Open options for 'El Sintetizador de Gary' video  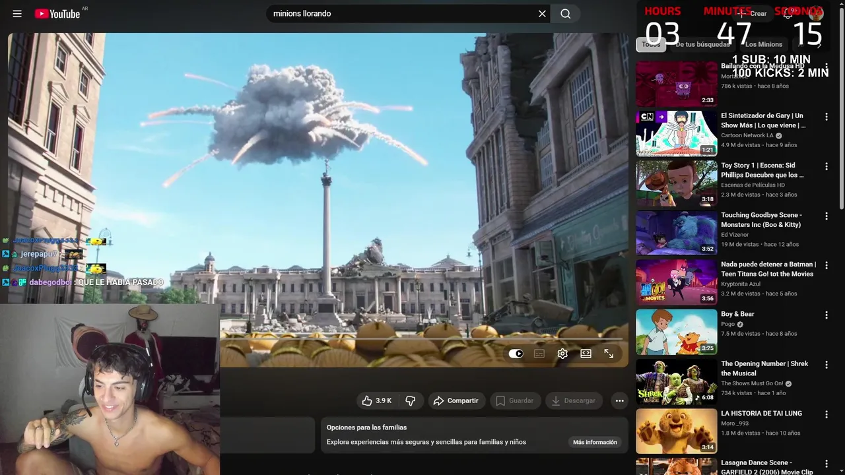pos(826,117)
